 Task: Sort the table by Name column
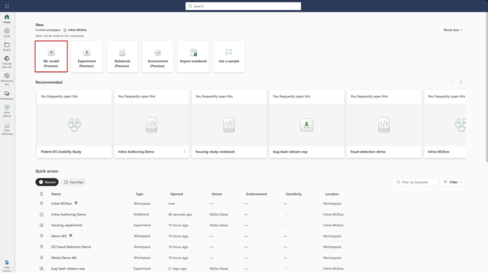pyautogui.click(x=56, y=194)
